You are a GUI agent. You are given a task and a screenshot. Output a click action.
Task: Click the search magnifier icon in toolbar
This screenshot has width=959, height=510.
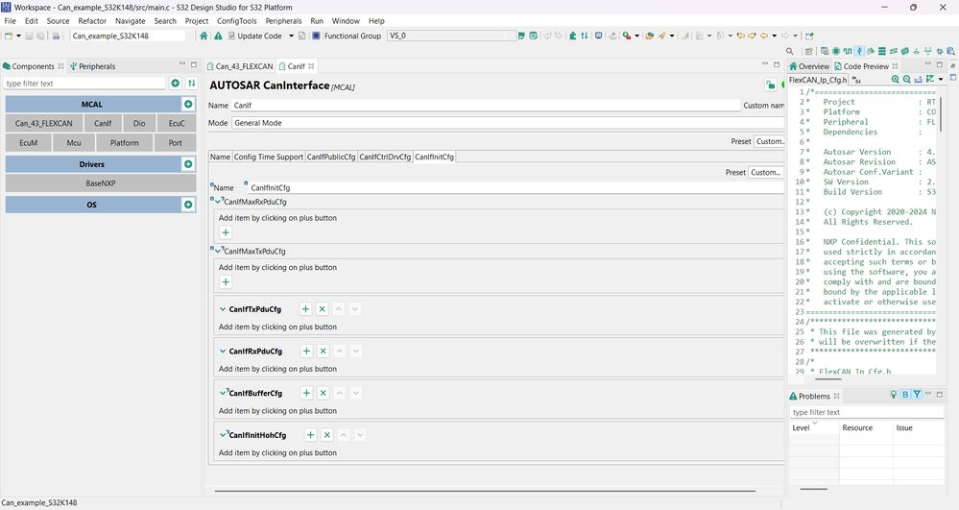790,52
